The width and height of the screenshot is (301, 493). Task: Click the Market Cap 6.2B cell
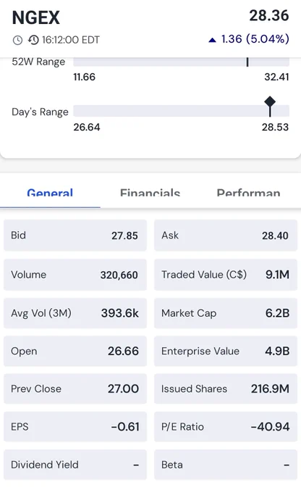226,313
